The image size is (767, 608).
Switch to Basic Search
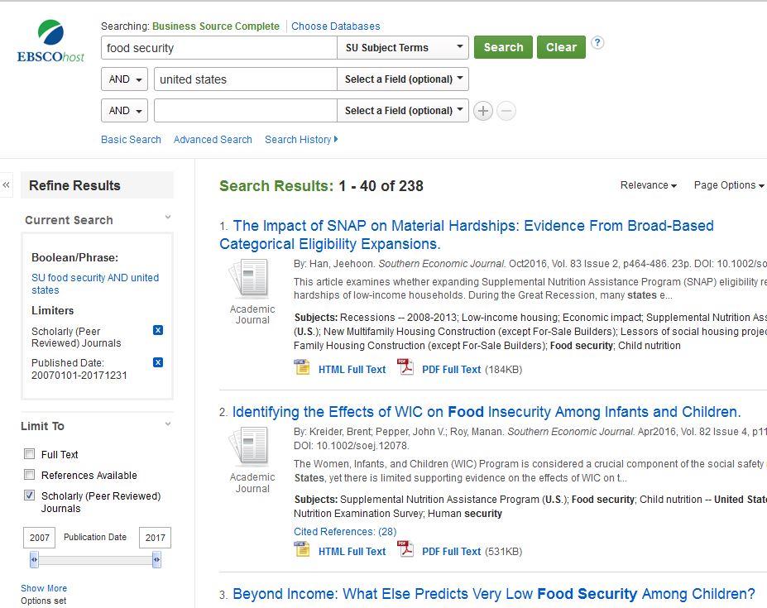click(131, 140)
